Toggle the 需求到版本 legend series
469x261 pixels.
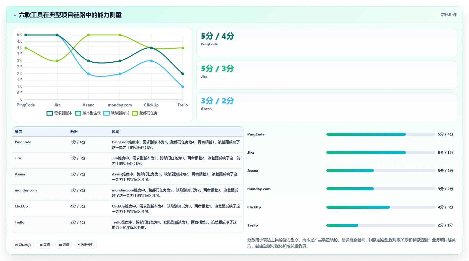coord(60,113)
